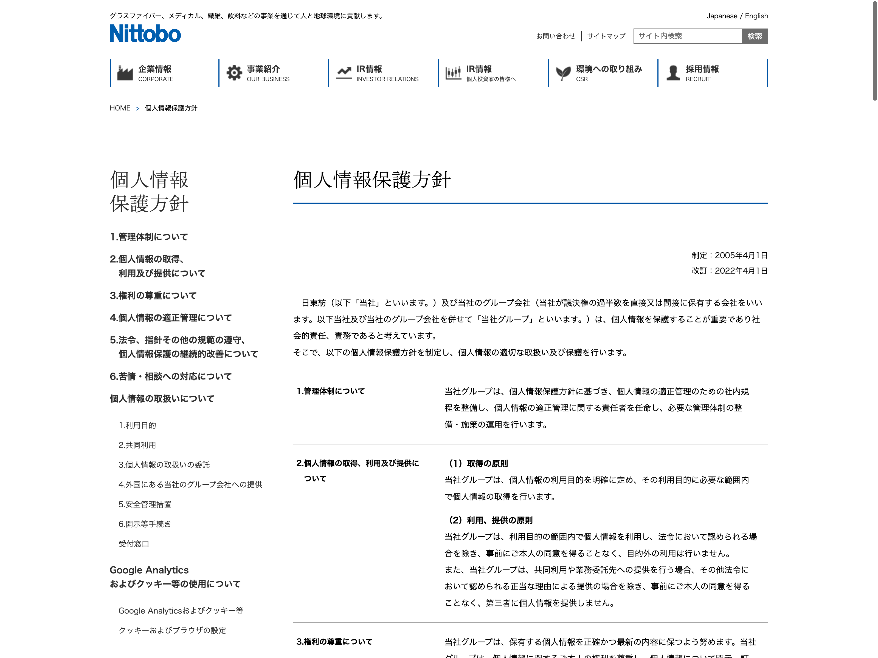Open the お問い合わせ contact link
Viewport: 878px width, 658px height.
[x=555, y=36]
